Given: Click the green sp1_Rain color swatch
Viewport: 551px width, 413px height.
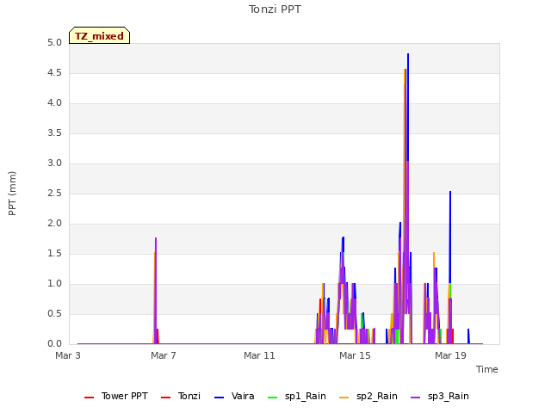Looking at the screenshot, I should pos(272,398).
